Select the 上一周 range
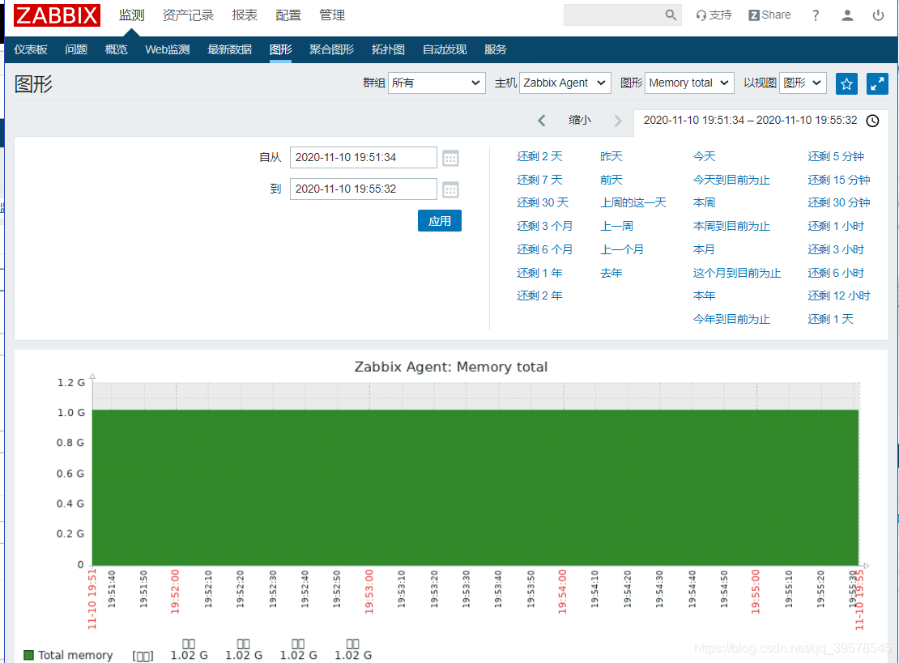 click(617, 227)
